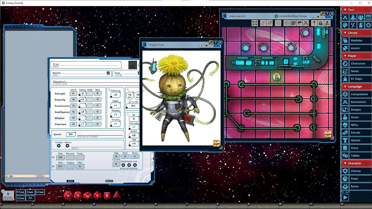The image size is (372, 209).
Task: Collapse the Library sidebar section
Action: 356,33
